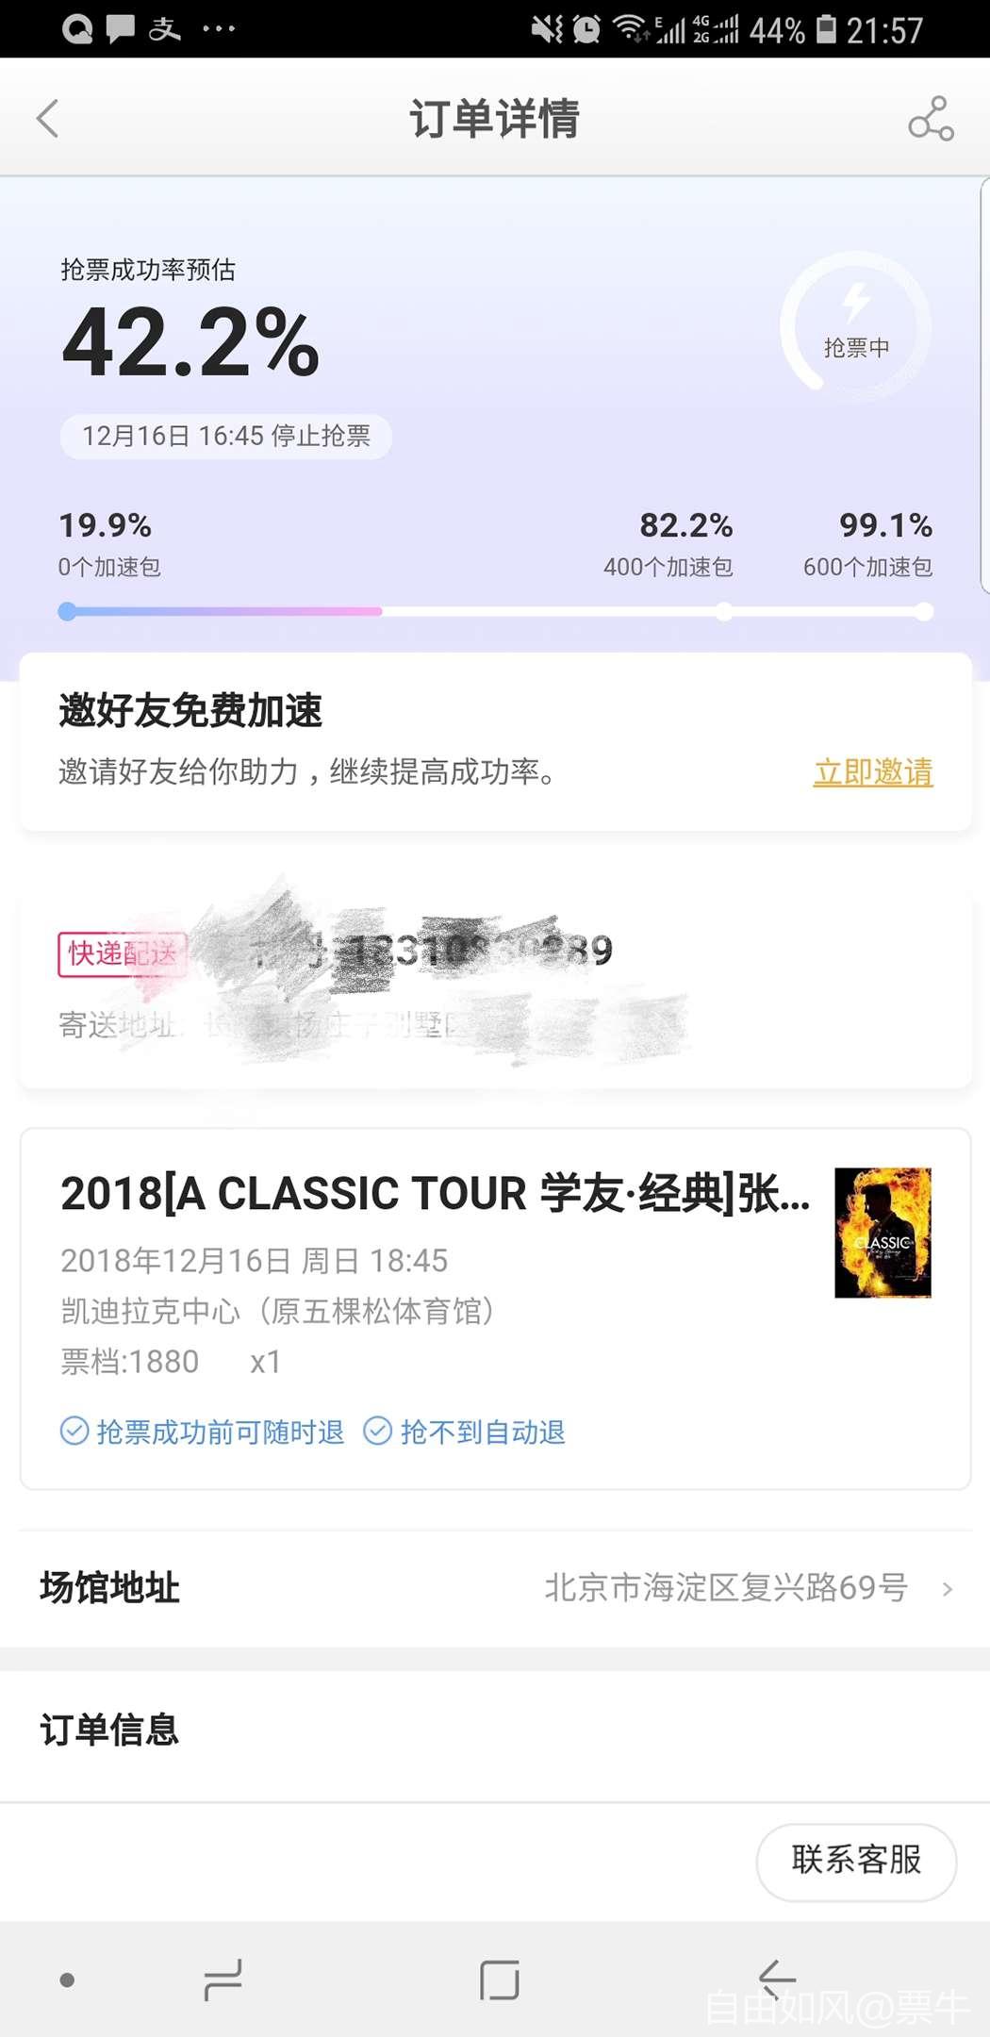This screenshot has width=990, height=2037.
Task: Expand venue address chevron arrow
Action: tap(948, 1589)
